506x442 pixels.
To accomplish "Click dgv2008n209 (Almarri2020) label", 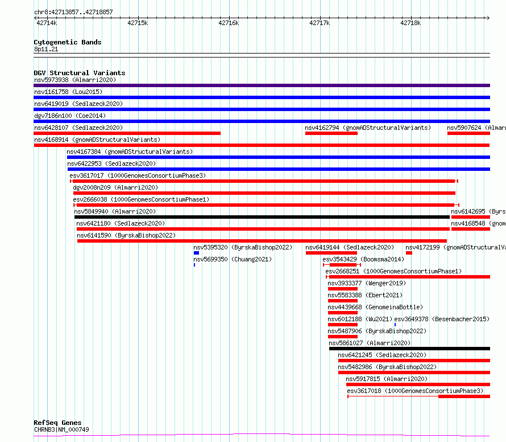I will [x=115, y=187].
